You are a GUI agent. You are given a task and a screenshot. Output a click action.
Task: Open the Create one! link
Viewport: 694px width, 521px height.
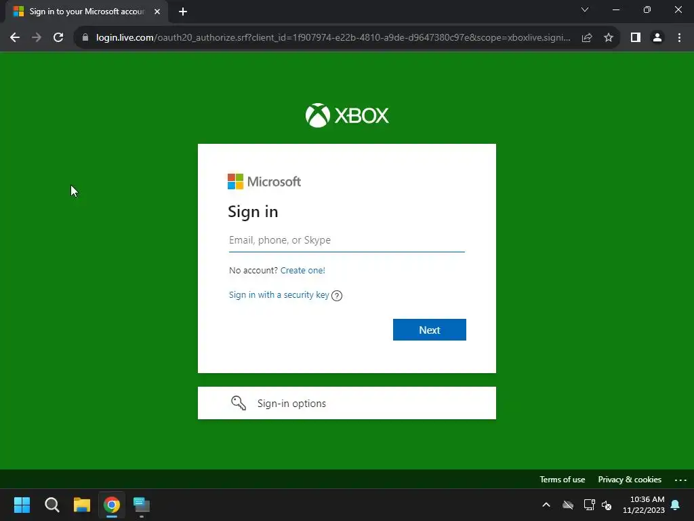303,270
